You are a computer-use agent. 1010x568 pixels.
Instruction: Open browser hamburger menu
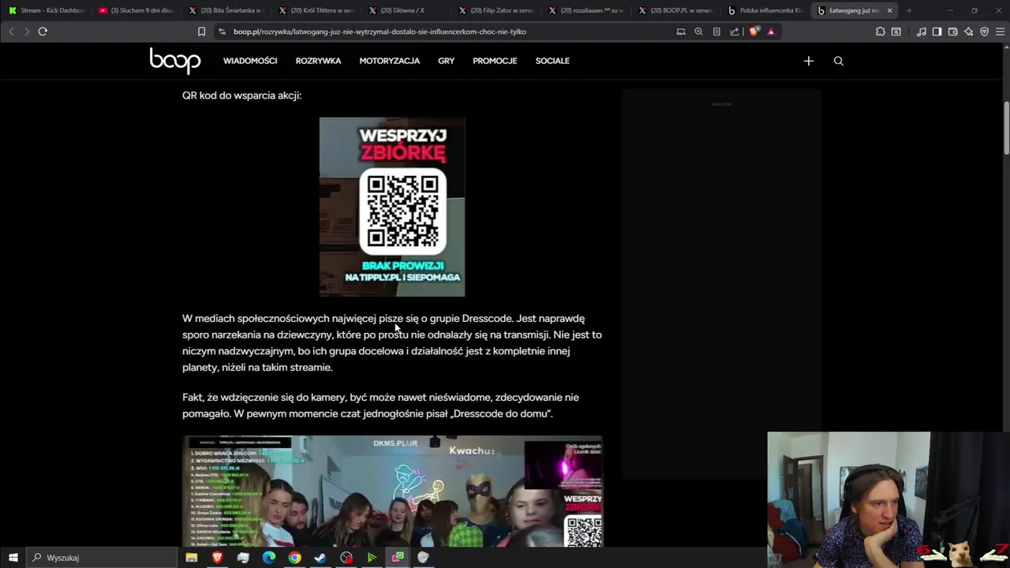point(1000,32)
